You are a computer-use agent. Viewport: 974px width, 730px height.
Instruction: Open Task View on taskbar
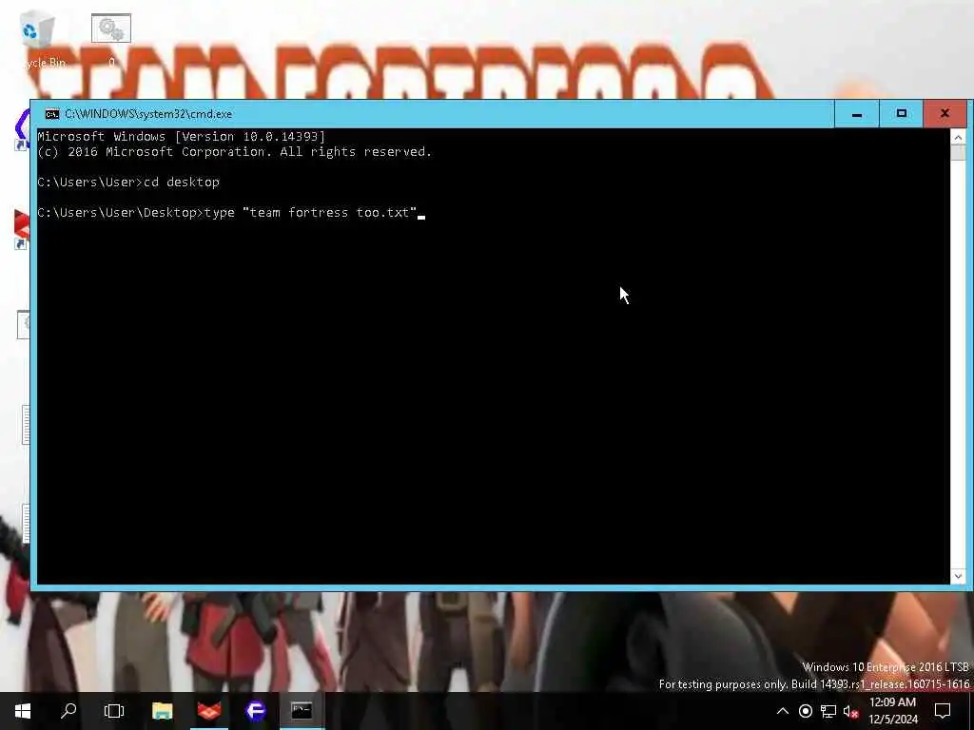tap(114, 711)
